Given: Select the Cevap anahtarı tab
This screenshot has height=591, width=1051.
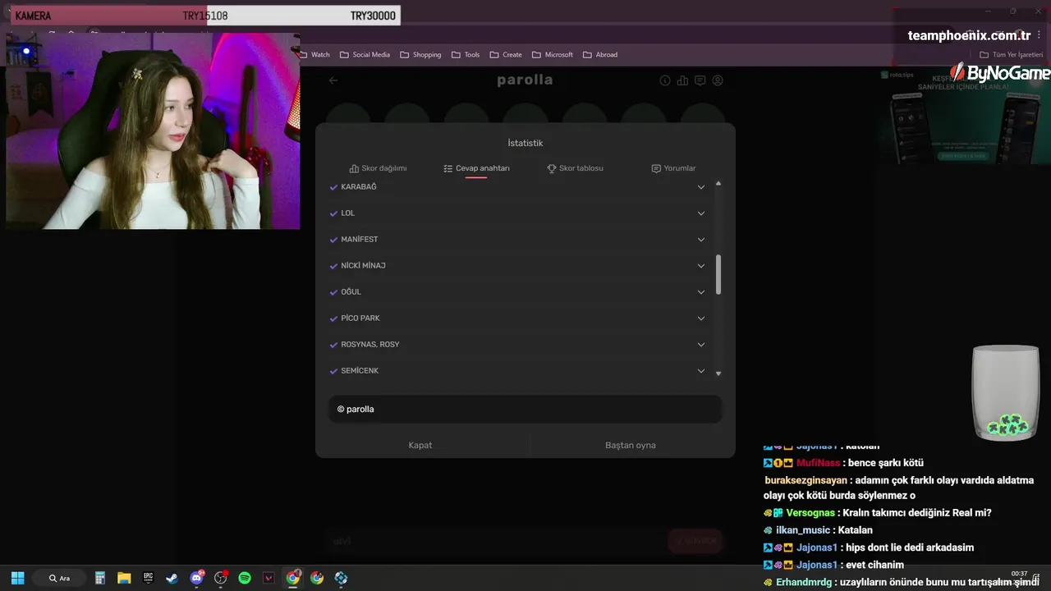Looking at the screenshot, I should click(476, 168).
